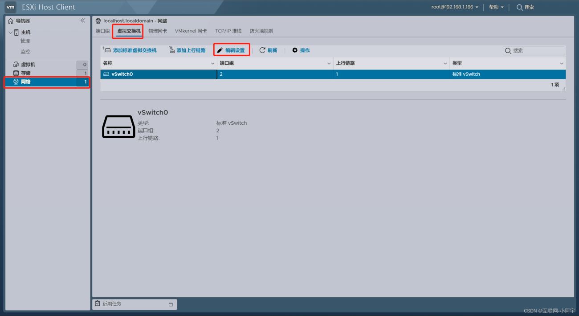Refresh the list with 刷新

point(268,50)
